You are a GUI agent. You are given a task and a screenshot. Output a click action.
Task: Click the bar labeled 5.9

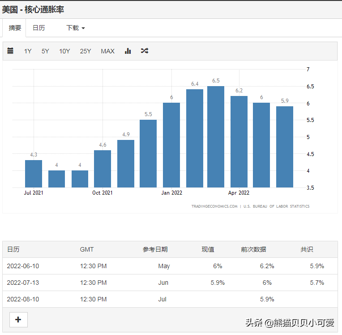(x=285, y=147)
